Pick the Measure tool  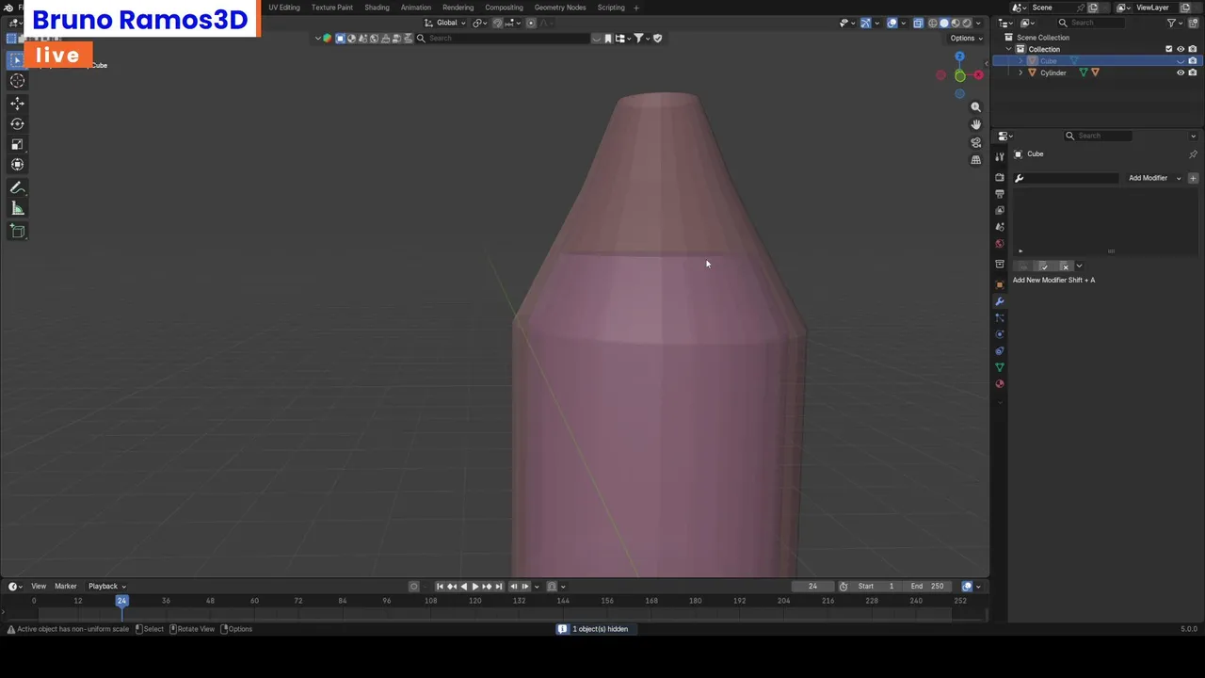click(17, 208)
